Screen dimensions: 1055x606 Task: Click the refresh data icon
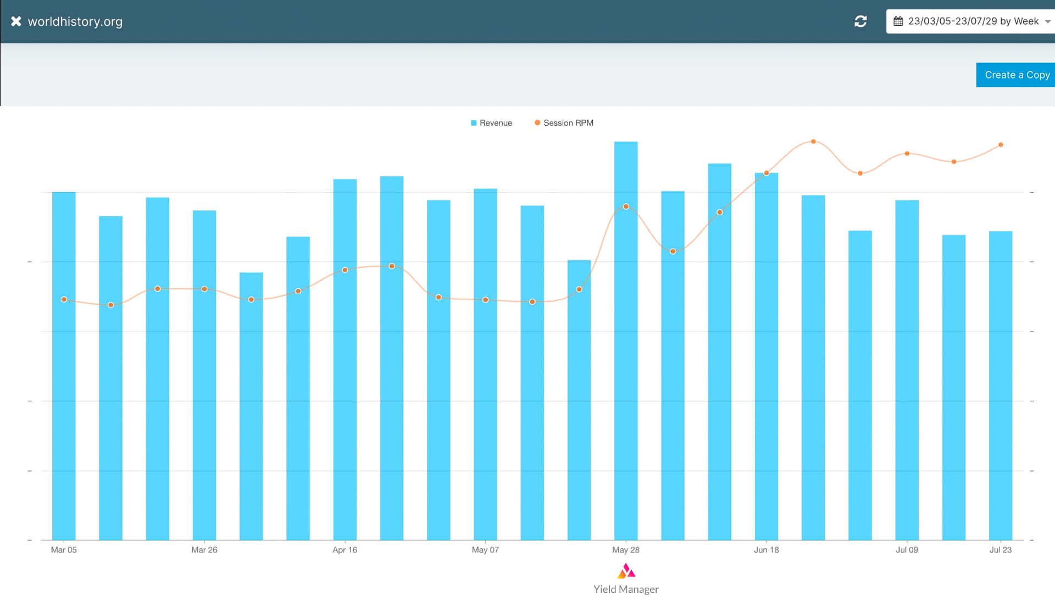coord(860,21)
